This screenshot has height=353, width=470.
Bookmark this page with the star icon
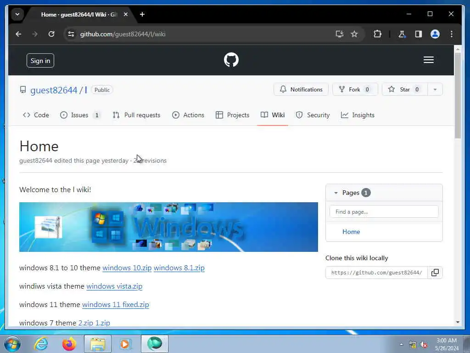pos(354,34)
